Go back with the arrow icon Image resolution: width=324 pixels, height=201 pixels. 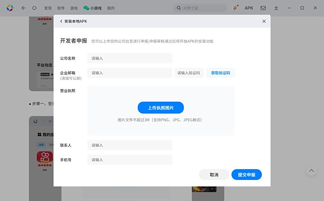click(x=23, y=8)
